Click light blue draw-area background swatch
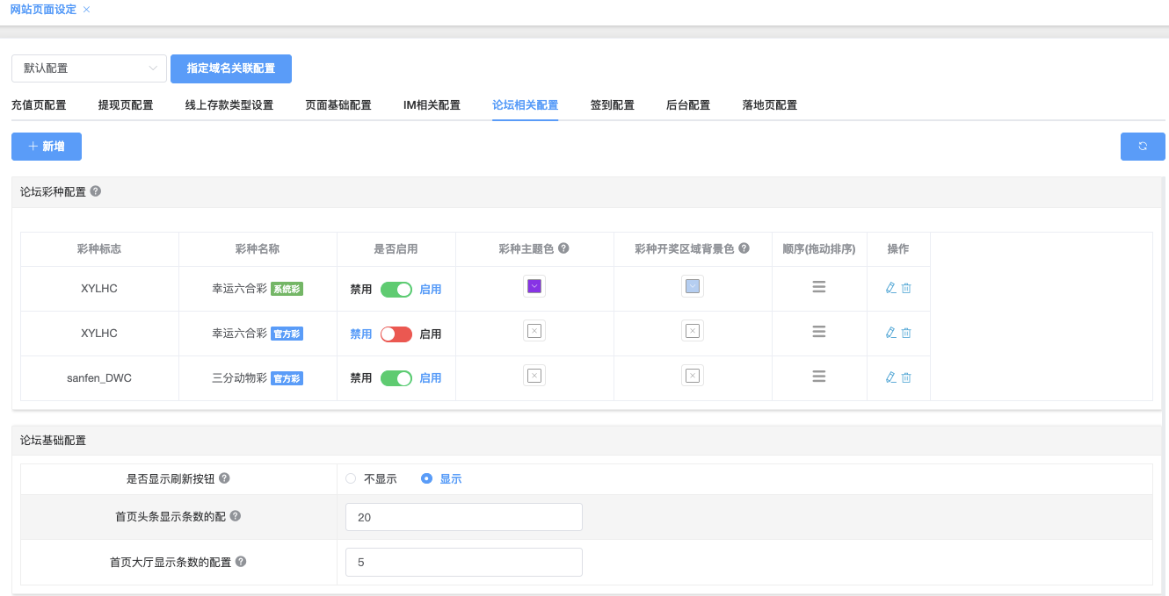This screenshot has width=1169, height=596. click(x=692, y=286)
